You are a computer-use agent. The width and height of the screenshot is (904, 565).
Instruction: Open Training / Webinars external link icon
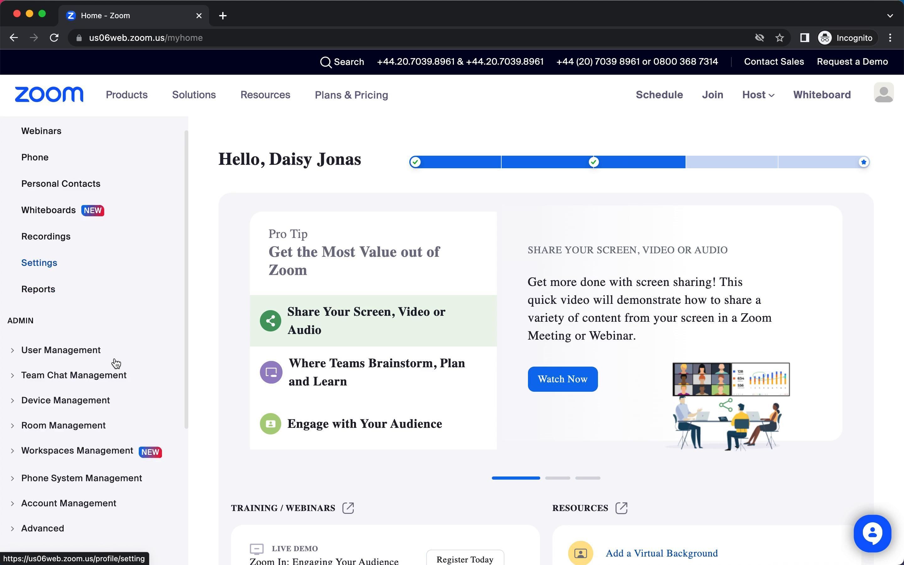pos(348,508)
